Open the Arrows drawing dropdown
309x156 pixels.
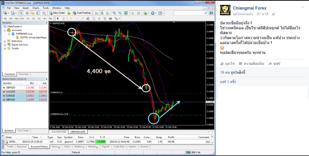point(117,18)
